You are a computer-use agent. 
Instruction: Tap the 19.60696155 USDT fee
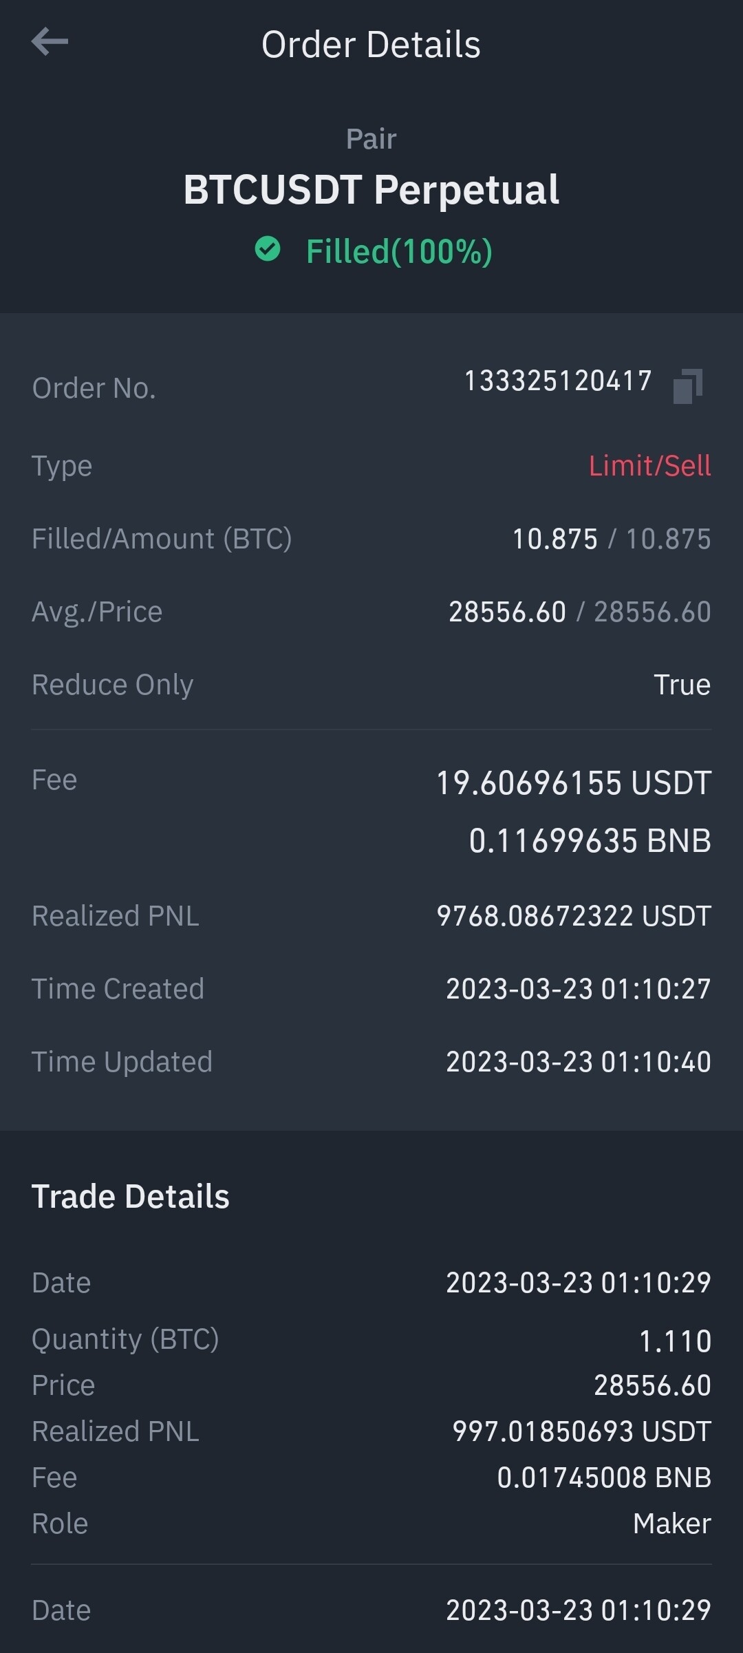(574, 783)
